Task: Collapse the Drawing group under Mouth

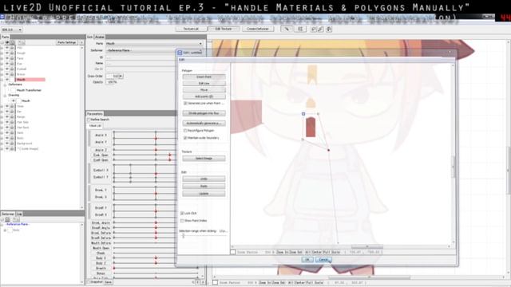Action: click(5, 96)
